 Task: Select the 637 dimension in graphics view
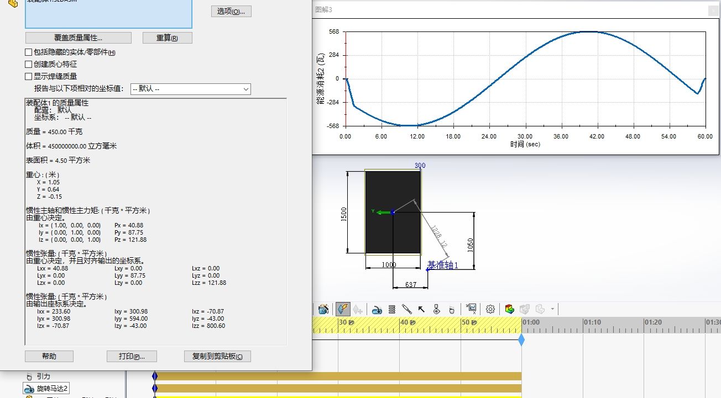[410, 285]
